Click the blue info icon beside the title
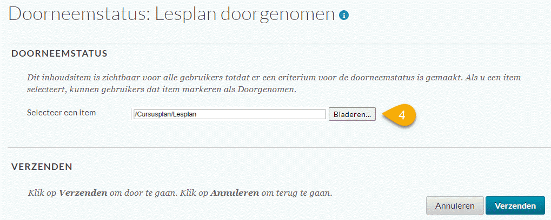Screen dimensions: 551x220 click(344, 15)
